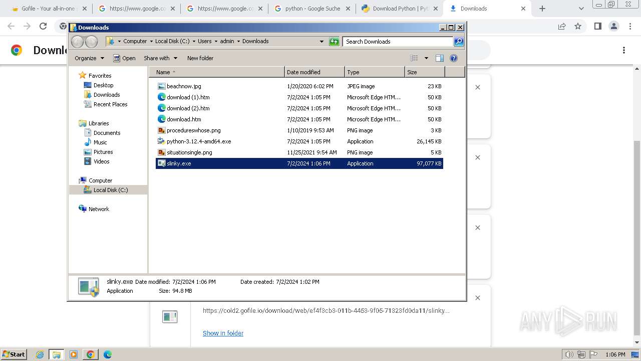This screenshot has width=641, height=361.
Task: Reload the Chrome page
Action: coord(43,26)
